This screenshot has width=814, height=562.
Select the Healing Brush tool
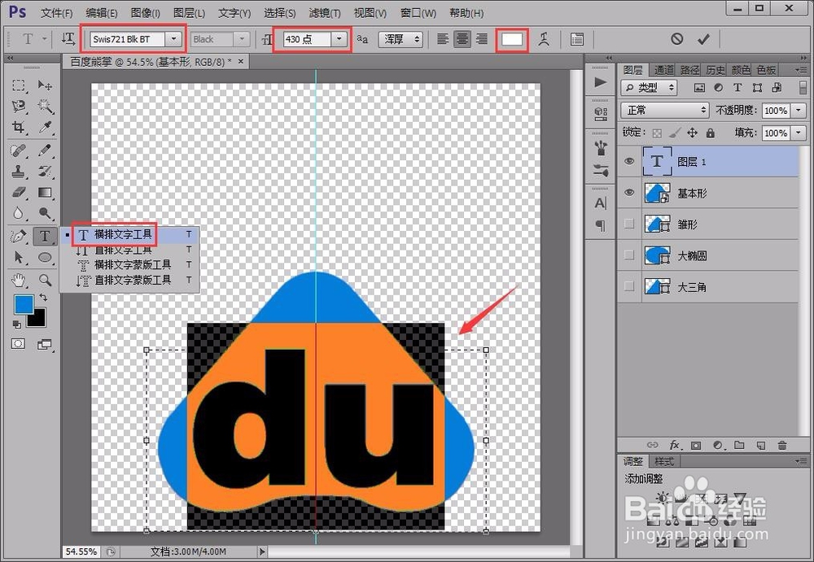(19, 150)
